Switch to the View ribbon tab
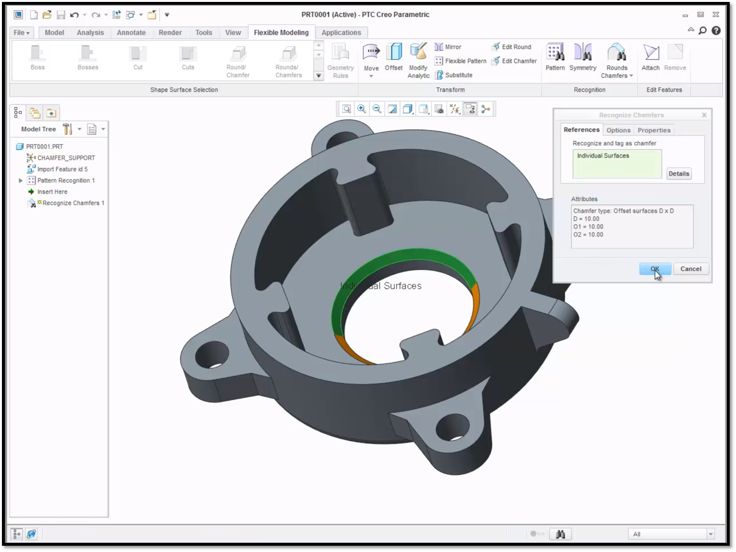This screenshot has height=552, width=736. click(x=233, y=32)
